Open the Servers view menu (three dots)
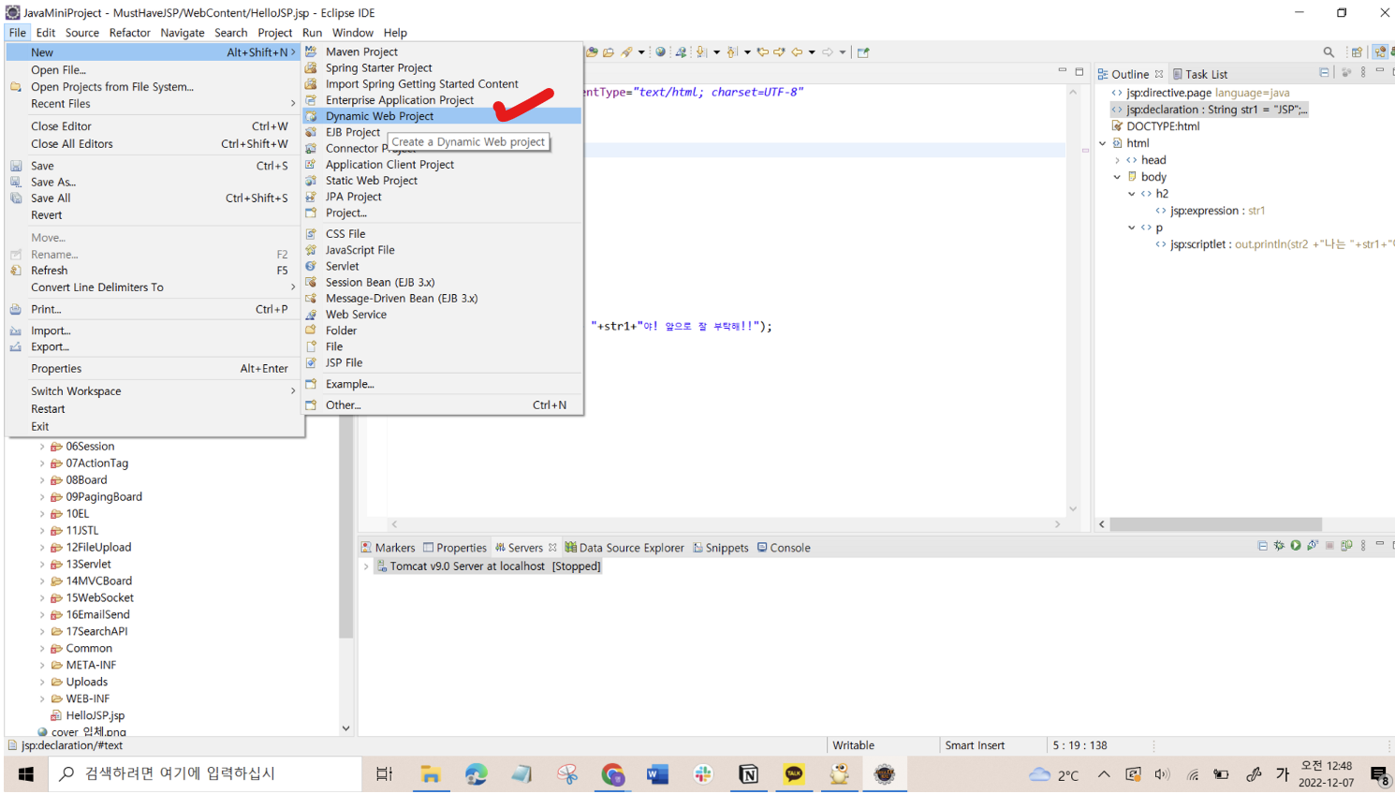1395x794 pixels. point(1363,545)
